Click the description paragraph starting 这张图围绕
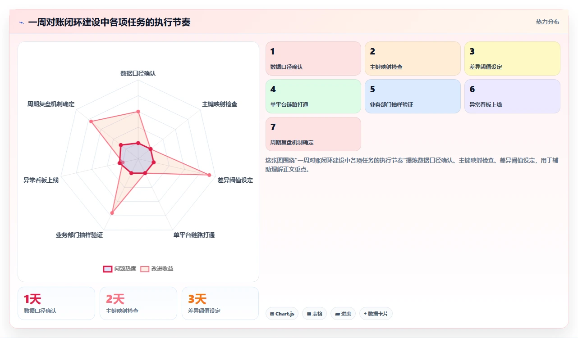The height and width of the screenshot is (338, 578). click(x=412, y=165)
